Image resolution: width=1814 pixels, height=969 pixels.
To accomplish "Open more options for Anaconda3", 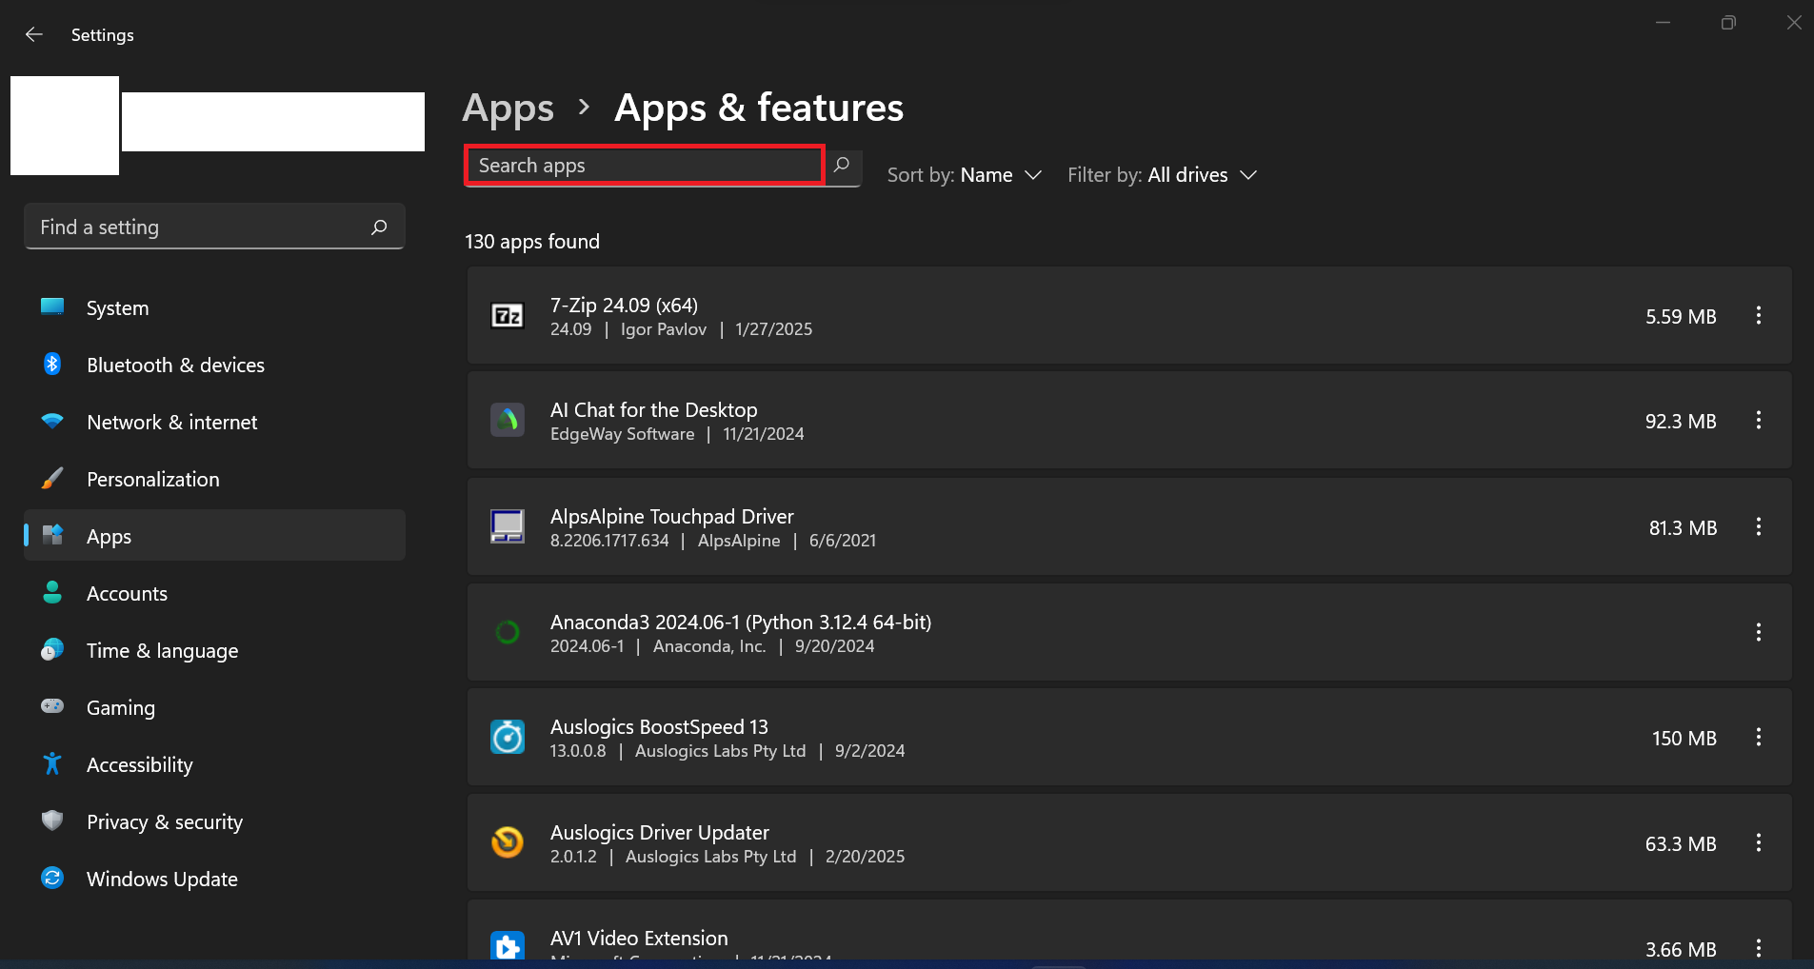I will (1759, 632).
